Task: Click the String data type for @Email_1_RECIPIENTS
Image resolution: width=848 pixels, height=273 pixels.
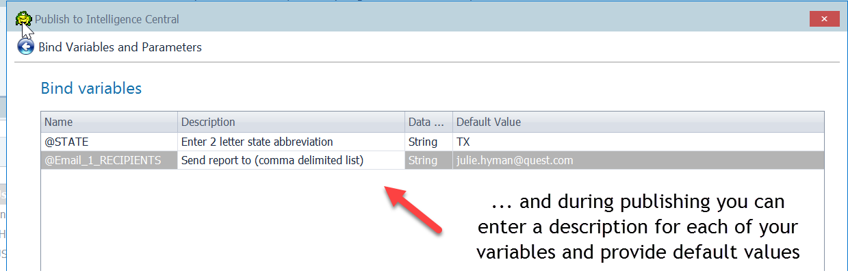Action: click(x=428, y=160)
